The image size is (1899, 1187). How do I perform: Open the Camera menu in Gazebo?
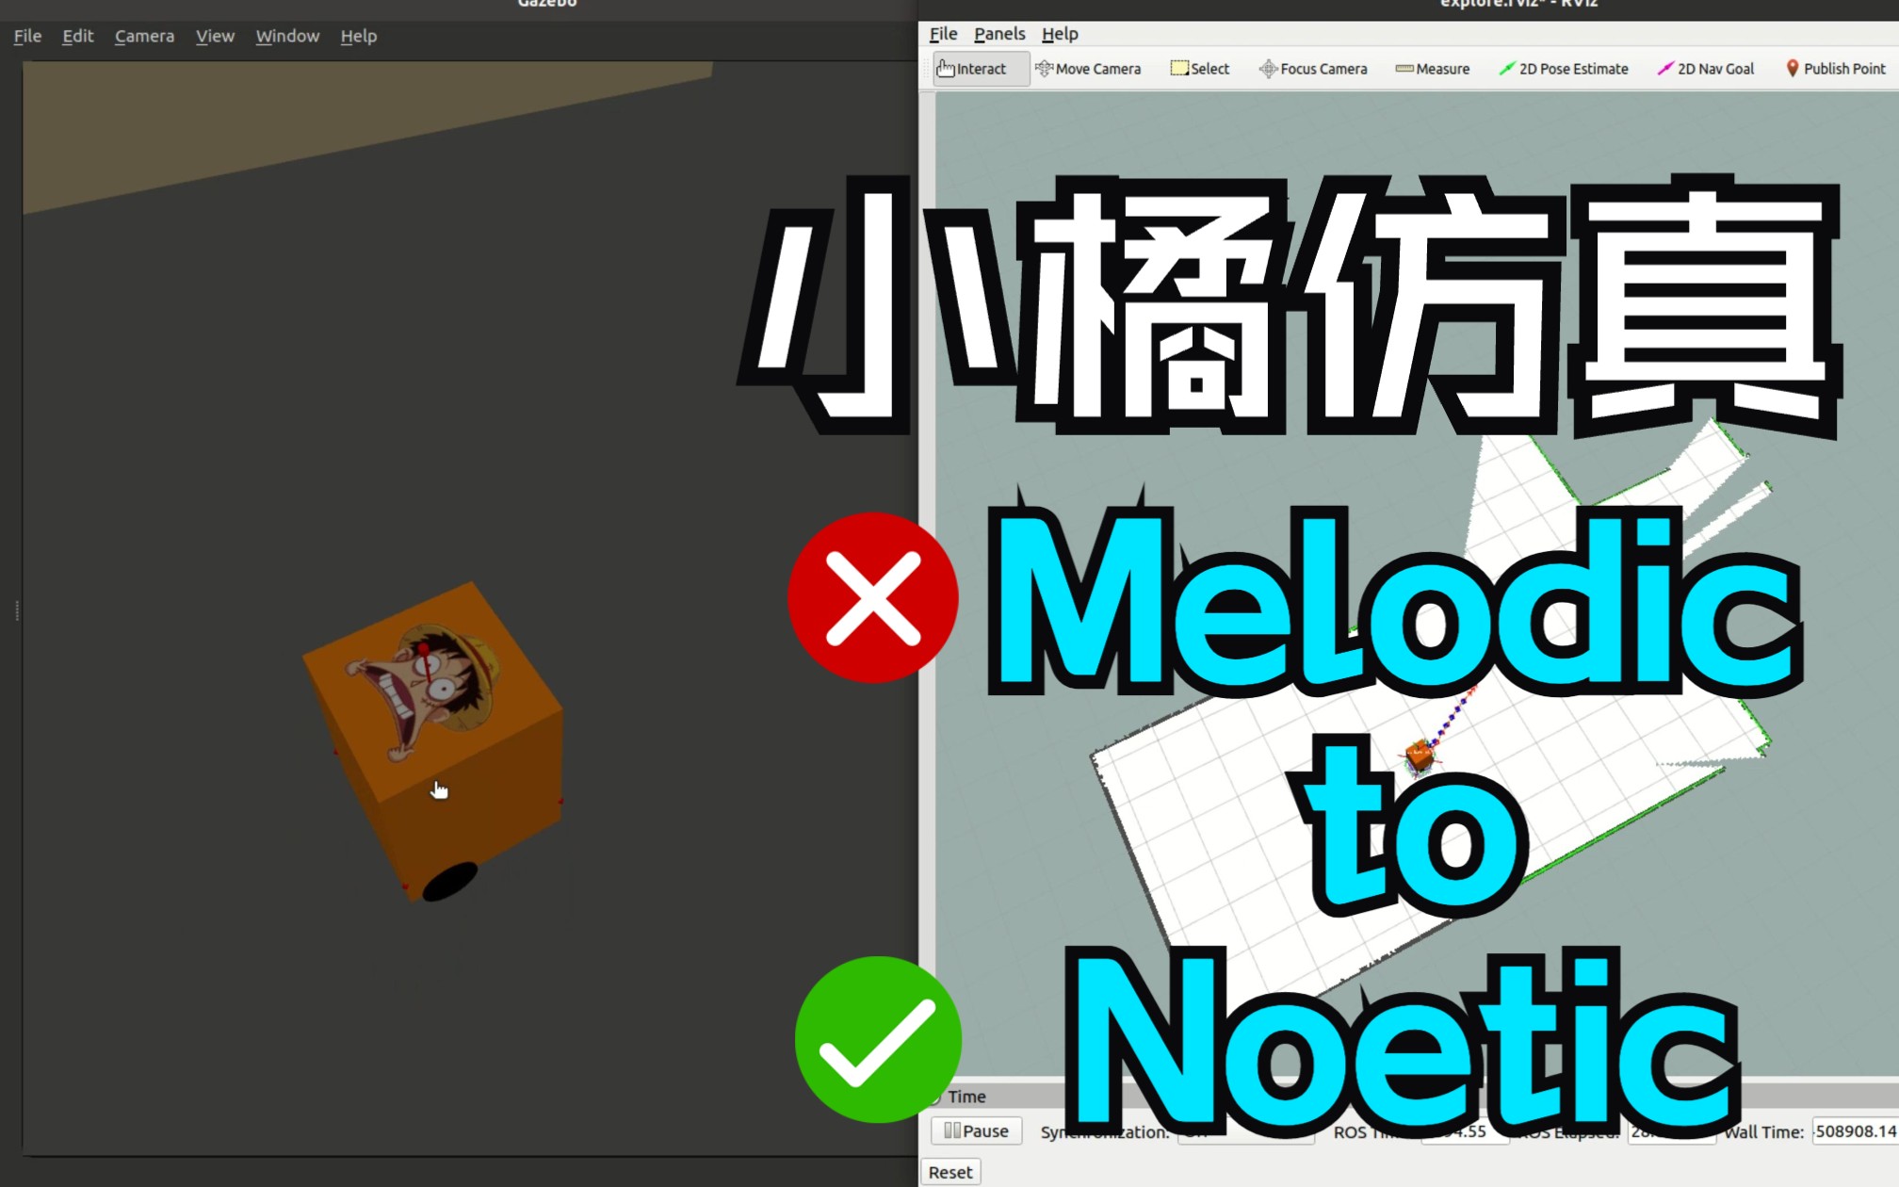(x=143, y=34)
